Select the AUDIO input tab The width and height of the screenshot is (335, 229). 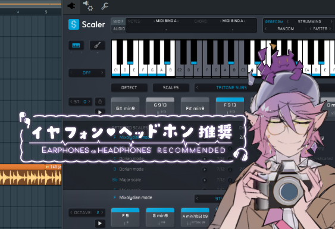pos(119,29)
